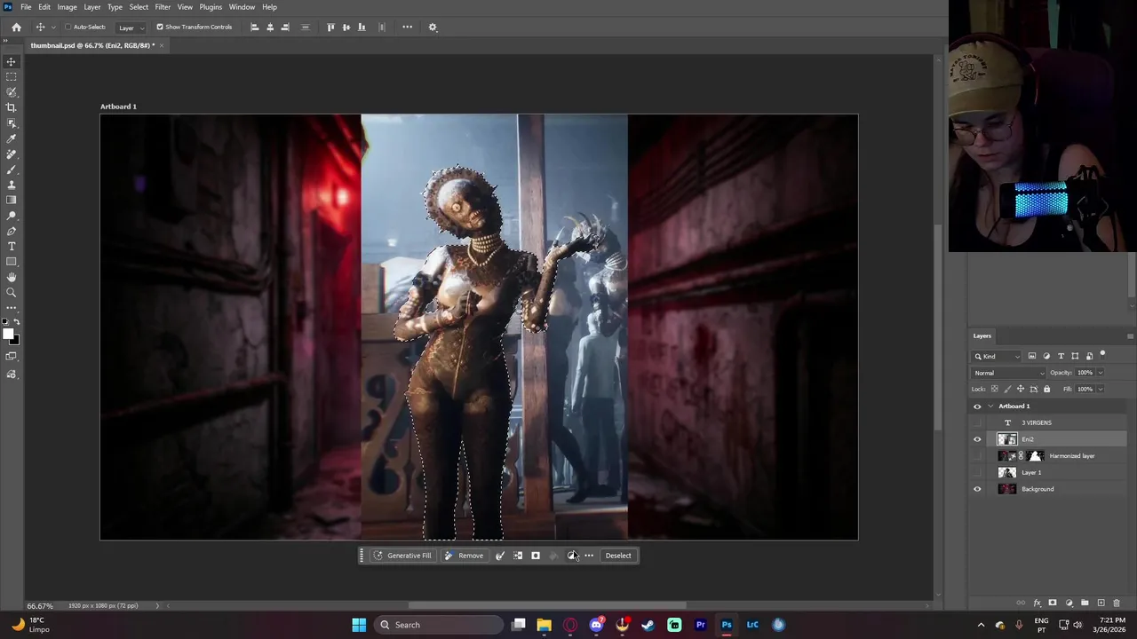Pick the Clone Stamp tool
Screen dimensions: 1137x639
pos(12,185)
